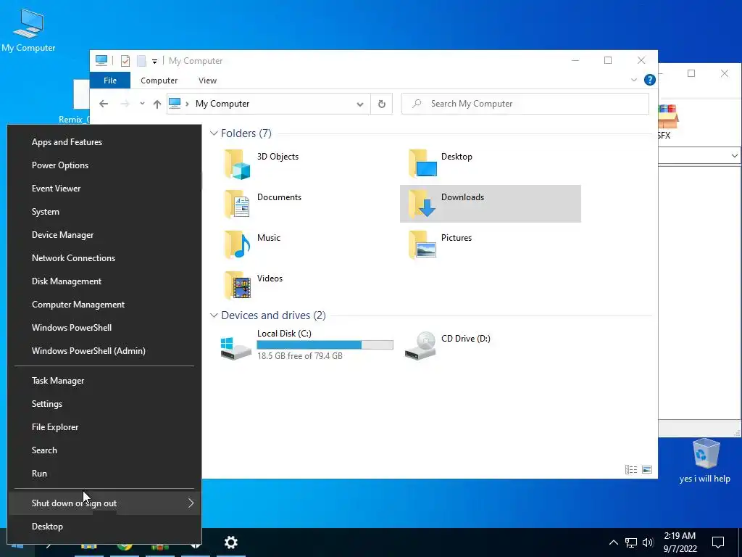
Task: Choose Run from context menu
Action: tap(104, 474)
